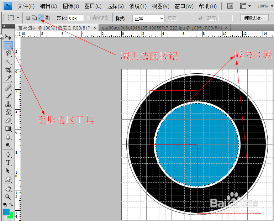
Task: Select the Magic Wand tool
Action: pos(8,62)
